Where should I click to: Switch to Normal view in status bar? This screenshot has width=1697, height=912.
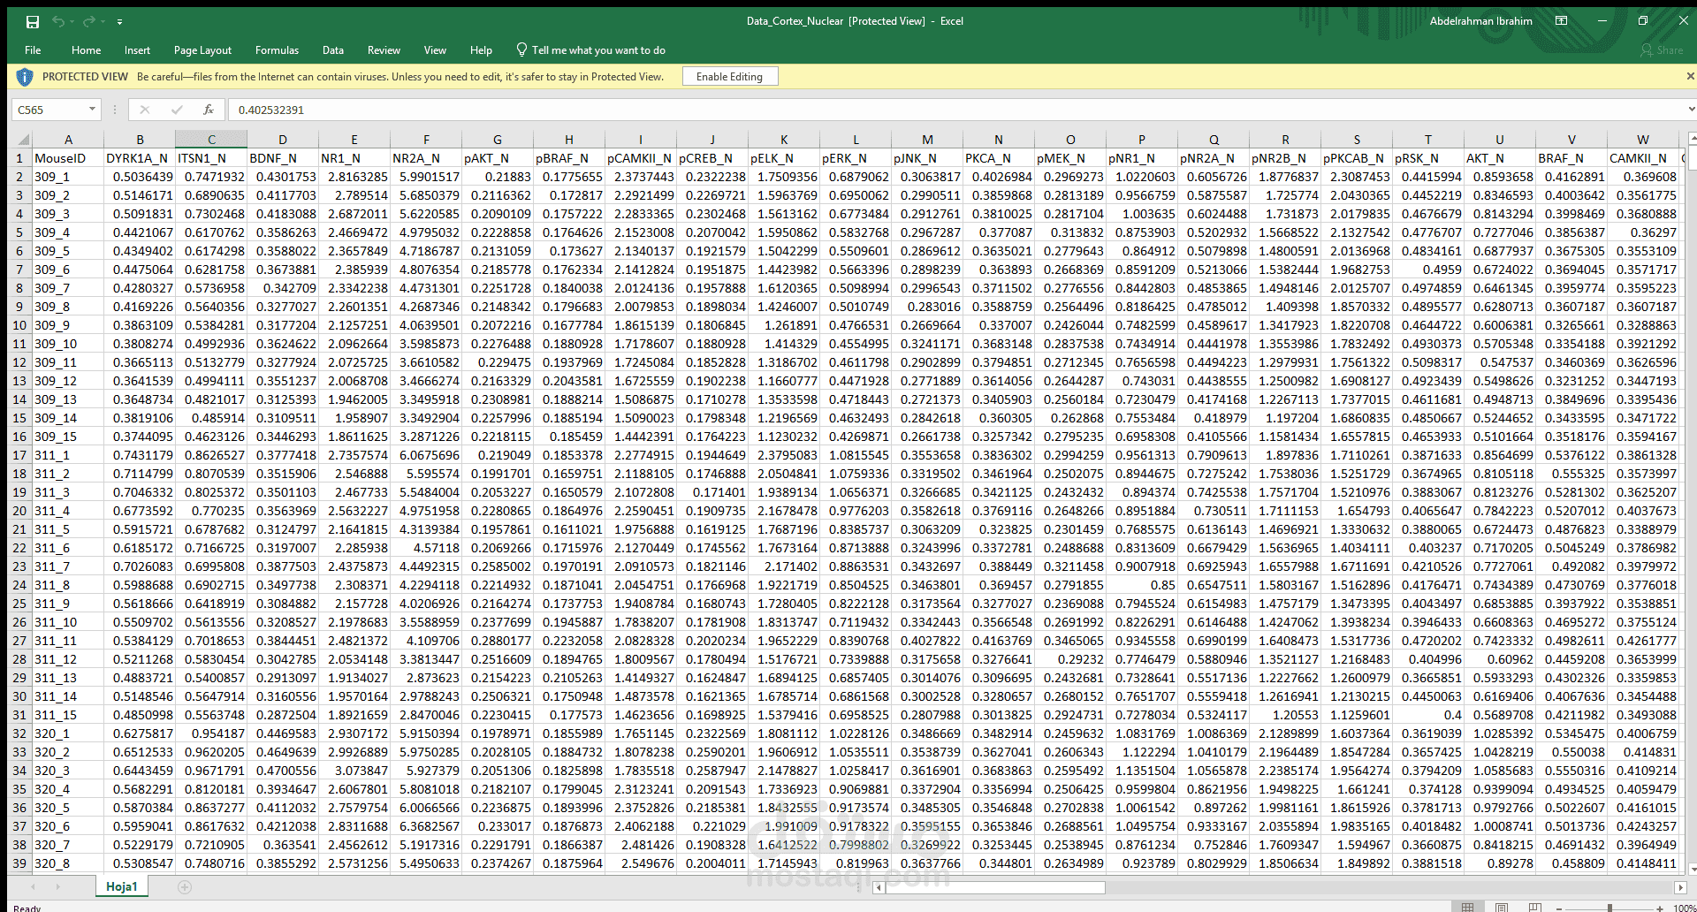(x=1467, y=908)
